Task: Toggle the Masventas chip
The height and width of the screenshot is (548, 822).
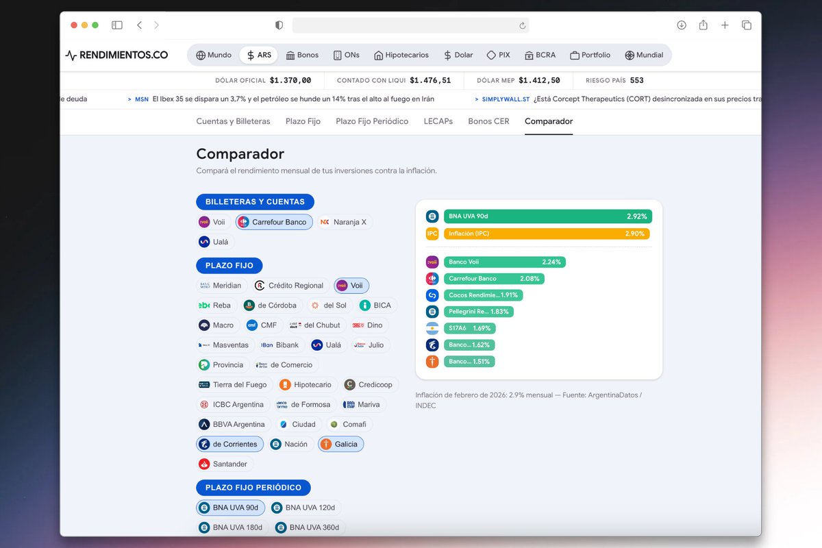Action: click(225, 345)
